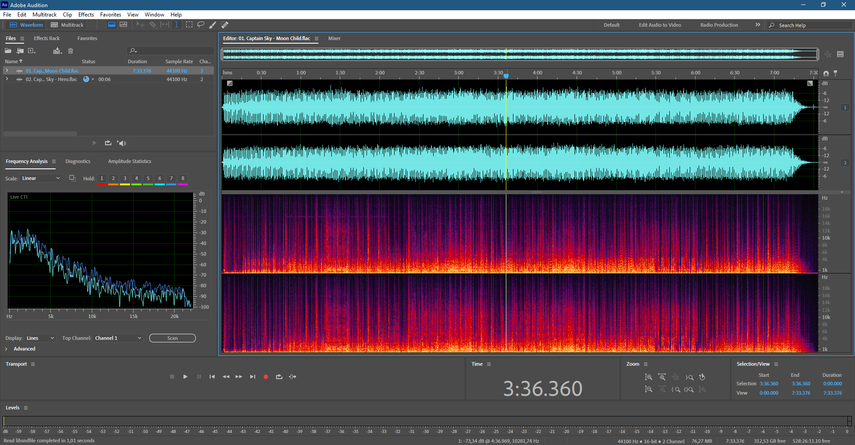Click the Record button in Transport
855x445 pixels.
266,377
